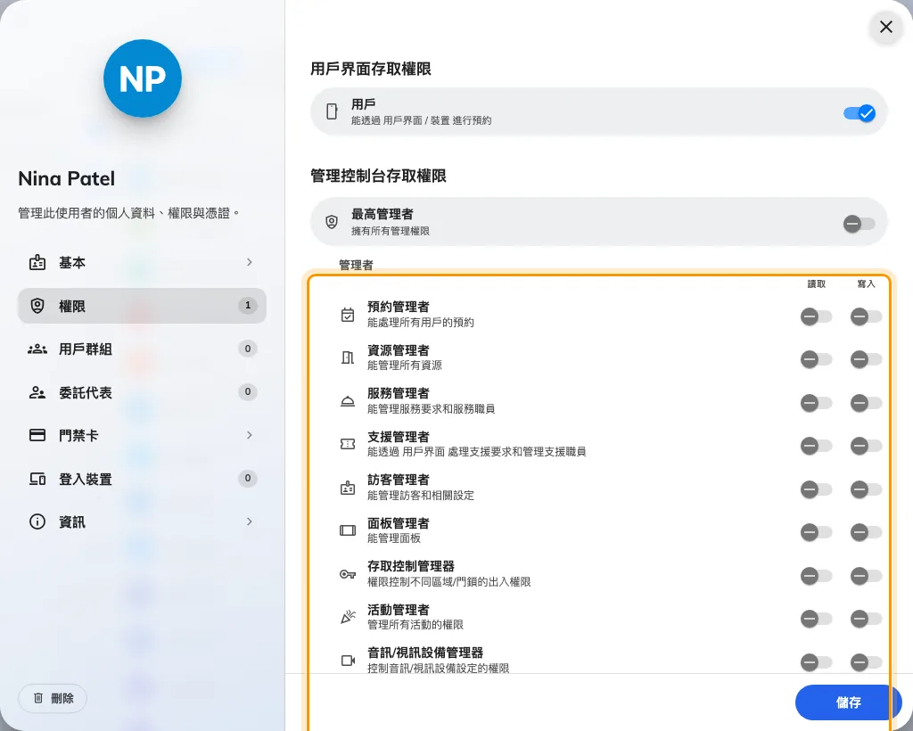Click the NP avatar circle

coord(143,78)
